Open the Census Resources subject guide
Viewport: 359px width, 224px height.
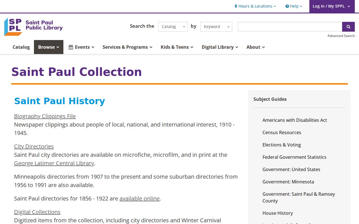tap(282, 132)
